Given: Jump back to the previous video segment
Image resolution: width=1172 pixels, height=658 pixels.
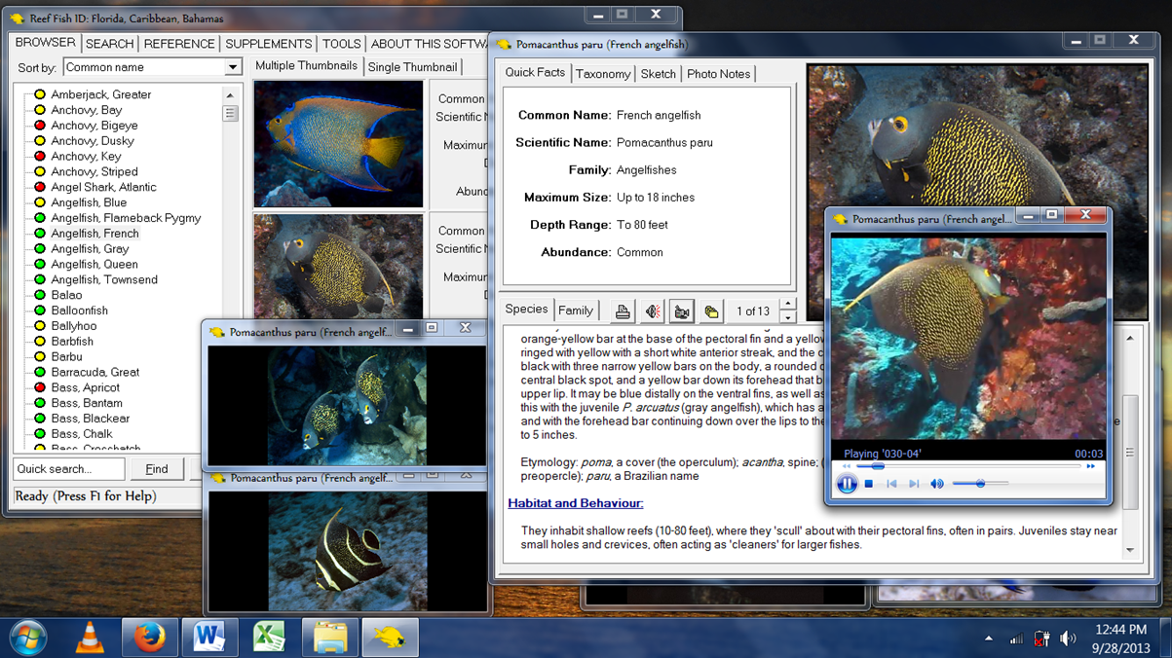Looking at the screenshot, I should click(891, 484).
